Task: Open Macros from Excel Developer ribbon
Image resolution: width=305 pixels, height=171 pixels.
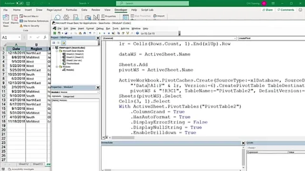Action: point(14,19)
